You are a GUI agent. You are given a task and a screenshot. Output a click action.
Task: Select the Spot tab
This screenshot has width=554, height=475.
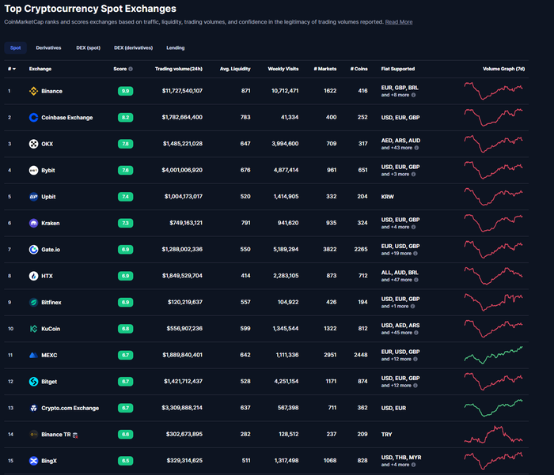(16, 47)
